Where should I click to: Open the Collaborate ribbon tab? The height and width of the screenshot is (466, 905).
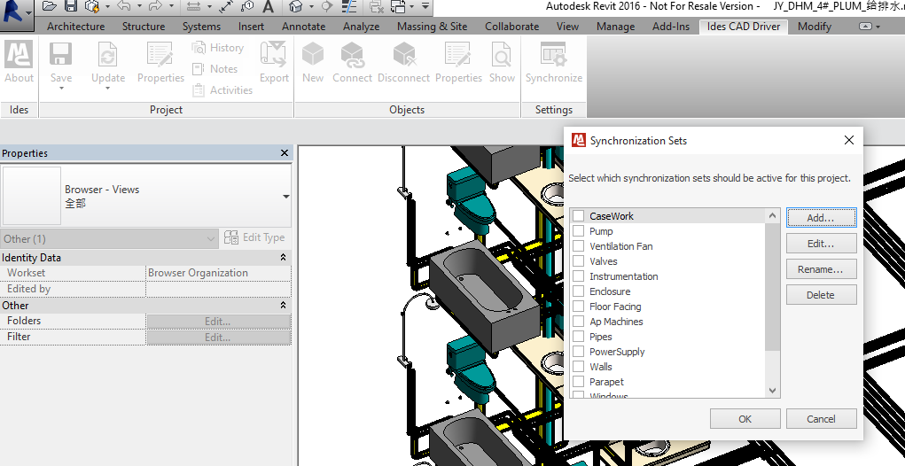[x=512, y=27]
